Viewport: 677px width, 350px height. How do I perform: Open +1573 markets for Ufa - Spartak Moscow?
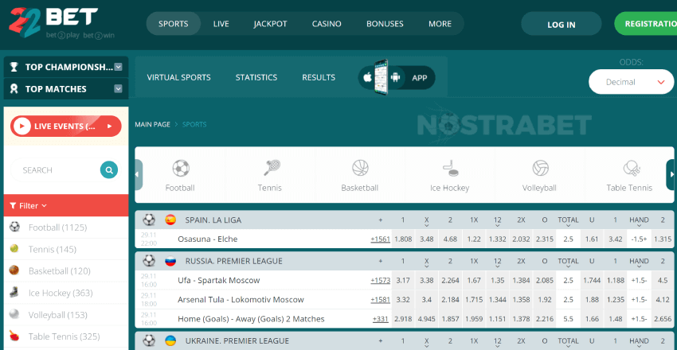coord(381,280)
